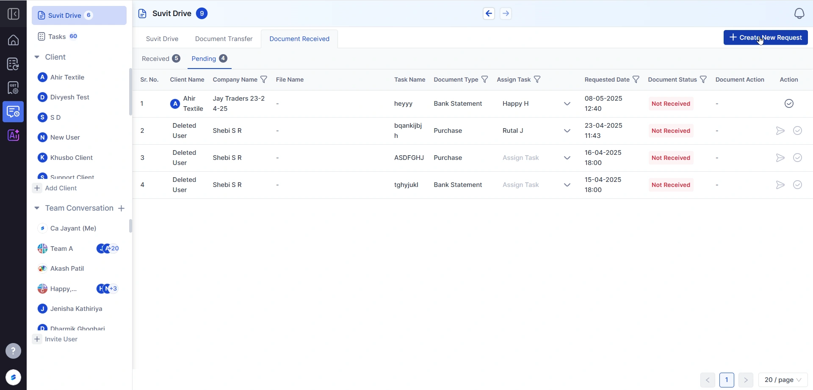Mark ASDFGHJ request as complete
Screen dimensions: 813x390
coord(797,158)
